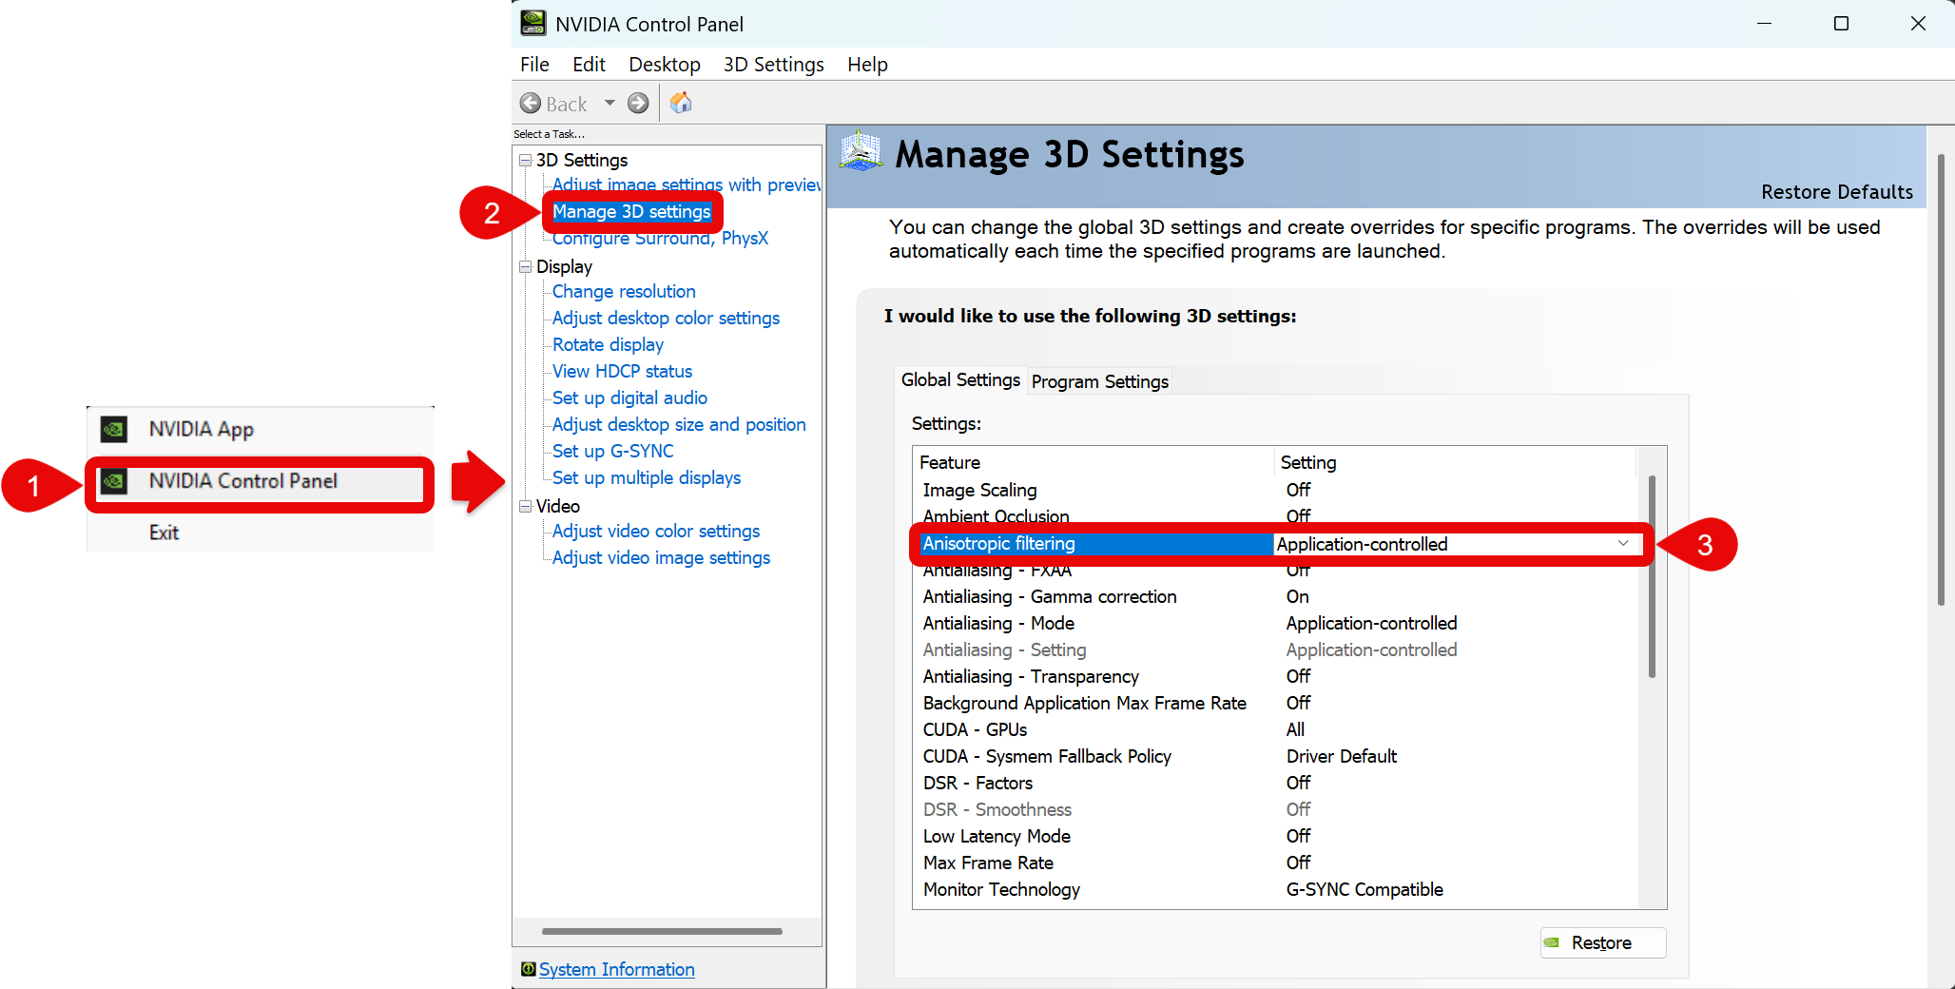The width and height of the screenshot is (1955, 989).
Task: Choose Exit in context menu
Action: pos(164,533)
